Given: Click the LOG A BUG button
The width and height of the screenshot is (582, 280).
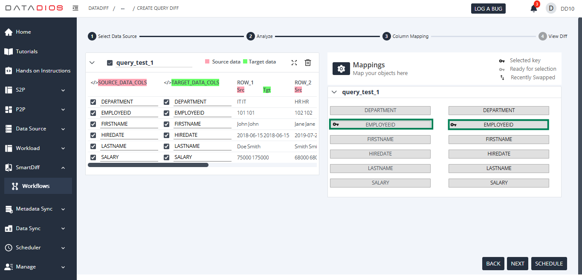Looking at the screenshot, I should (488, 9).
